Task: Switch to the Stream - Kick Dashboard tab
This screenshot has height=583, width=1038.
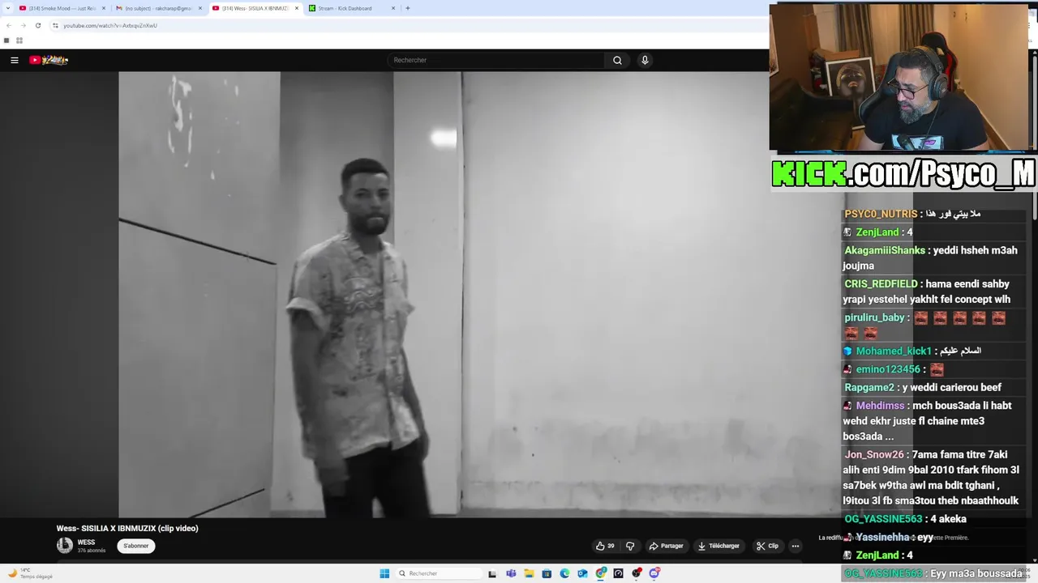Action: click(352, 8)
